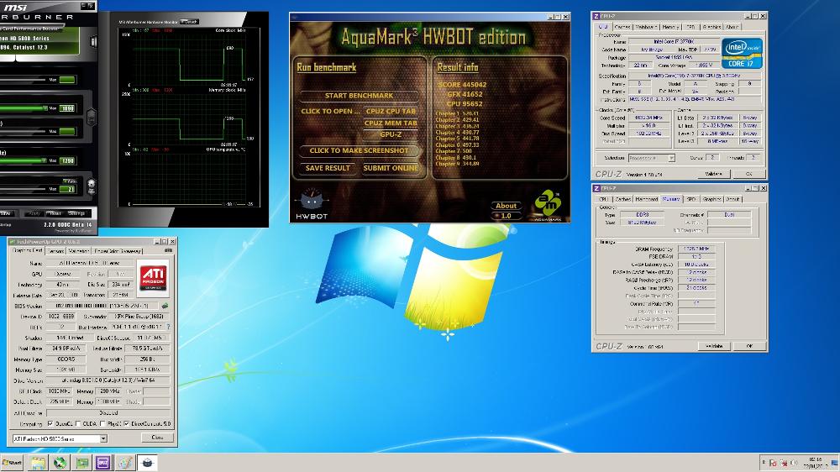Click Bus Interface question mark in GPU-Z

pos(168,327)
